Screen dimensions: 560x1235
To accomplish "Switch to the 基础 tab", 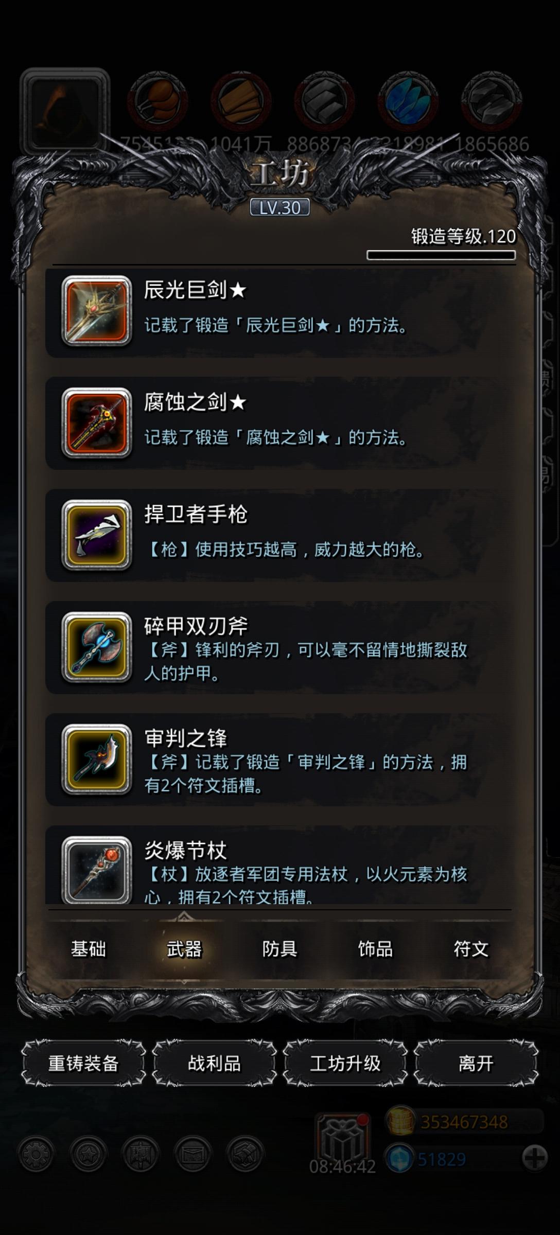I will click(x=89, y=949).
